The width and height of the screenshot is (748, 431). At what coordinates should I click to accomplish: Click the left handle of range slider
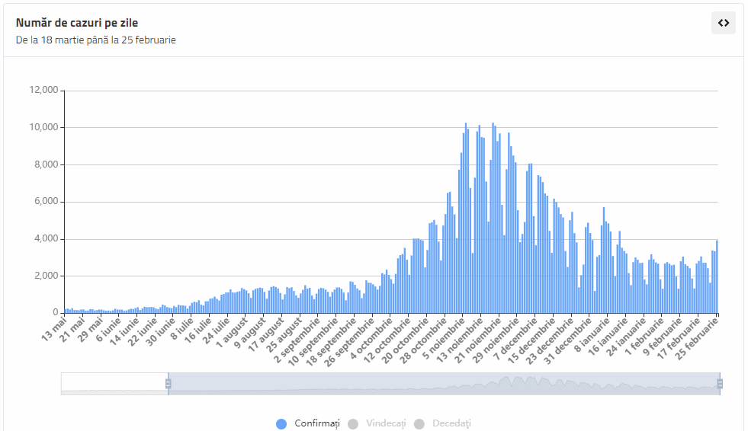coord(168,384)
